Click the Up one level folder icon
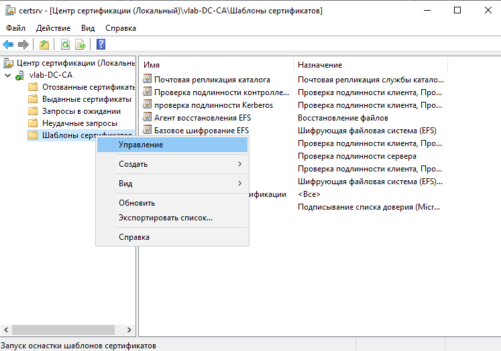Screen dimensions: 501x351 (44, 44)
